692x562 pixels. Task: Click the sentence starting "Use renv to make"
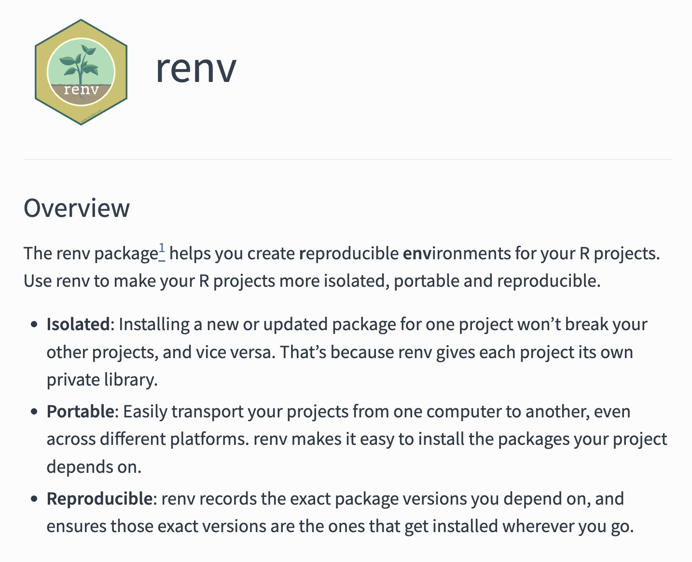tap(312, 281)
